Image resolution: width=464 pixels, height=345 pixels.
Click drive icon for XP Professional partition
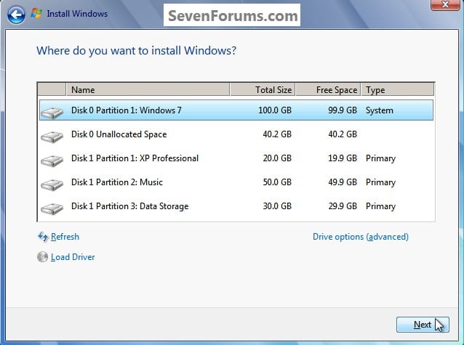(x=52, y=161)
